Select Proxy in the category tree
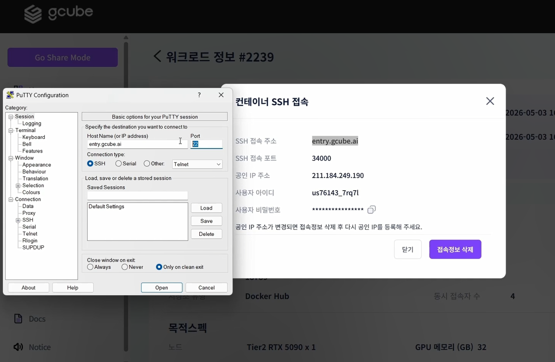 click(x=29, y=213)
